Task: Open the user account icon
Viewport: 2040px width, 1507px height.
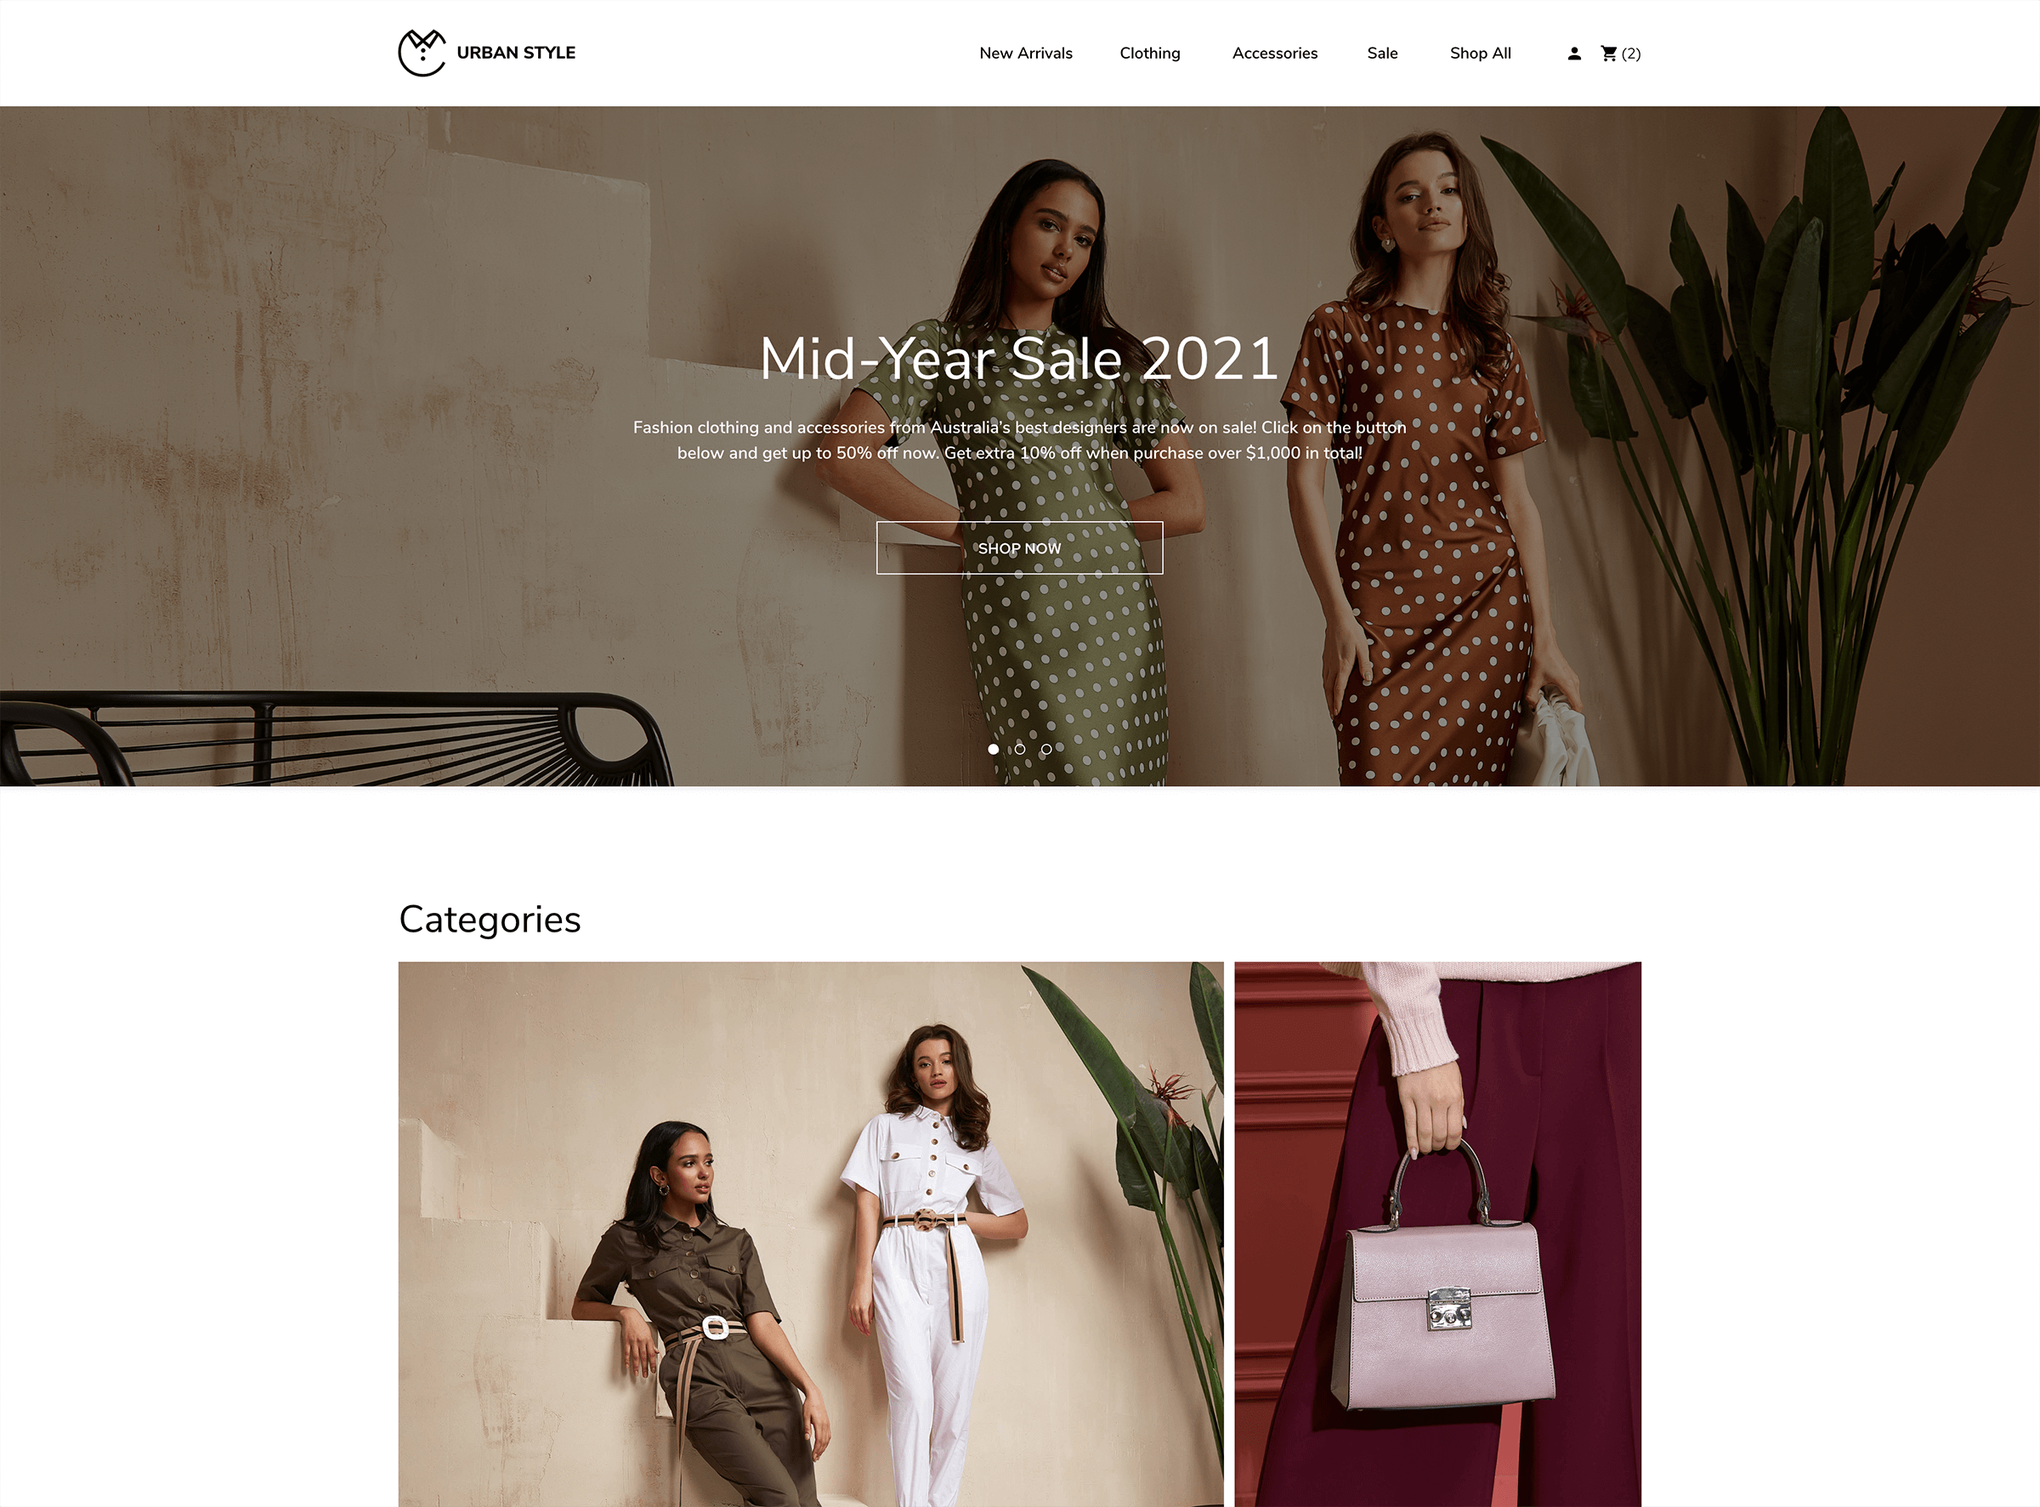Action: pyautogui.click(x=1574, y=54)
